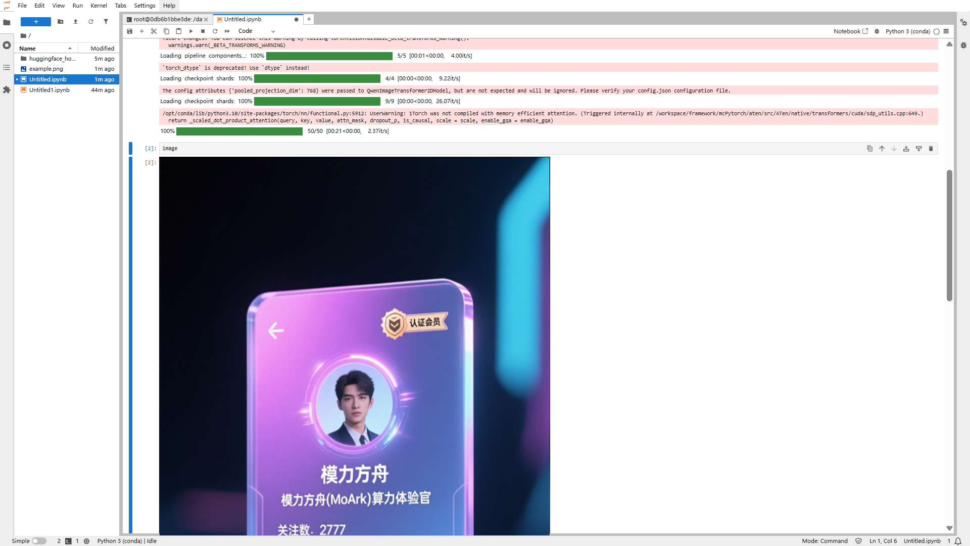Open the Kernel menu
This screenshot has width=970, height=546.
[99, 6]
